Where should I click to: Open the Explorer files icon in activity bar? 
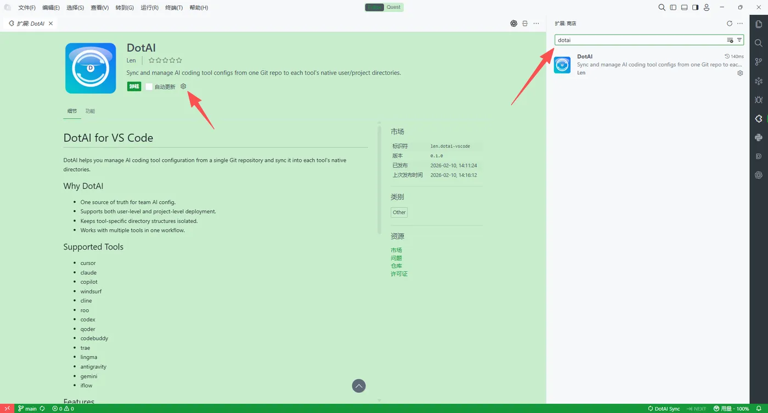tap(759, 24)
